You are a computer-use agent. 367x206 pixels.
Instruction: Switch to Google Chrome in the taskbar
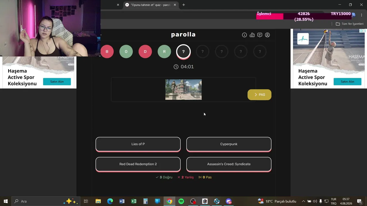pyautogui.click(x=169, y=201)
